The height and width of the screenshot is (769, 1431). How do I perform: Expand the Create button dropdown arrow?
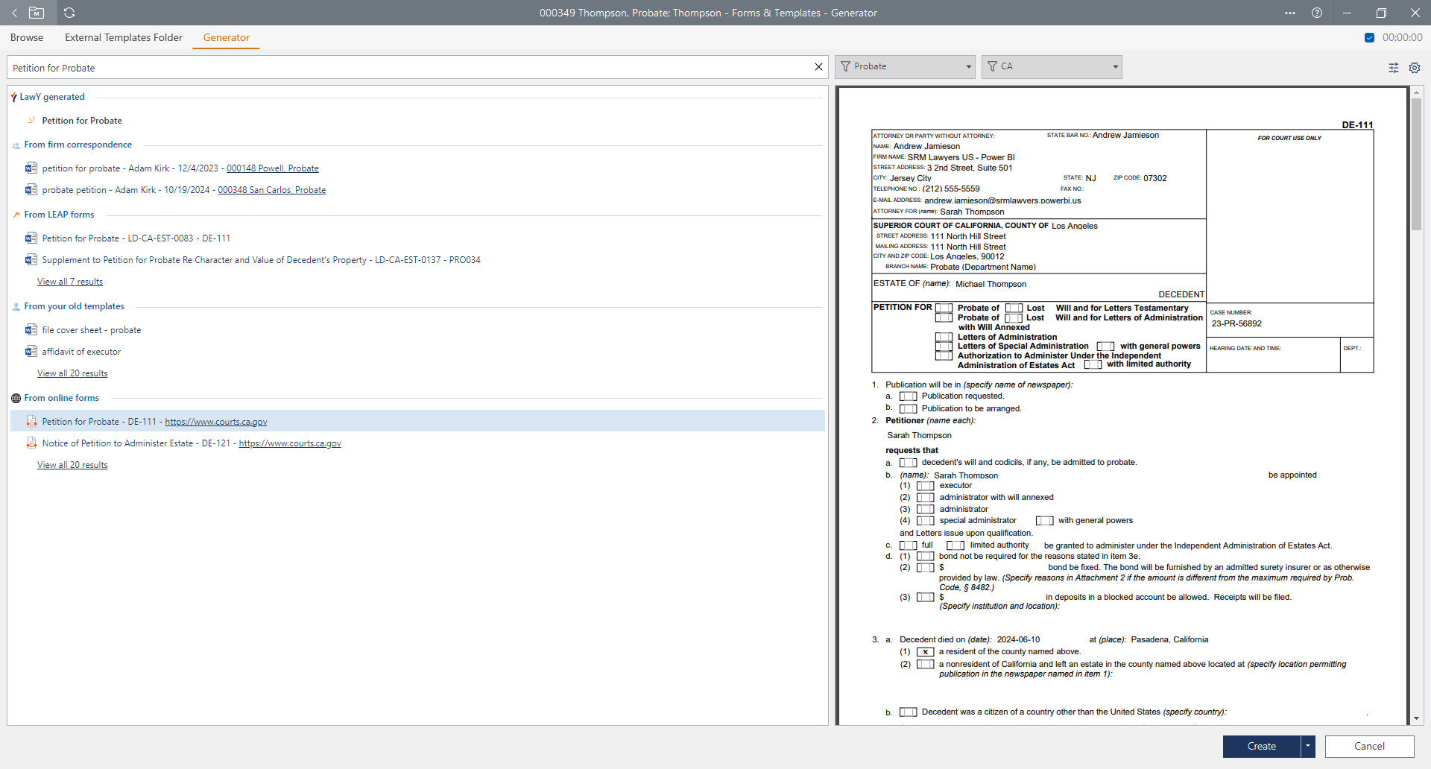(1308, 746)
